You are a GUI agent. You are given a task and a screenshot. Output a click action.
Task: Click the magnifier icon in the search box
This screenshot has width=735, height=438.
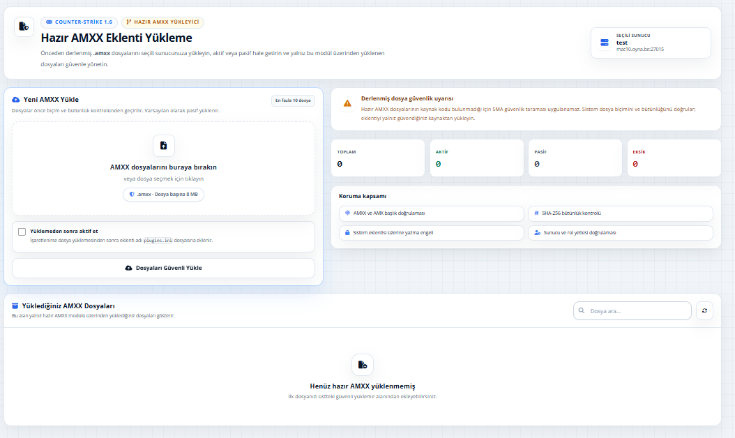click(582, 310)
